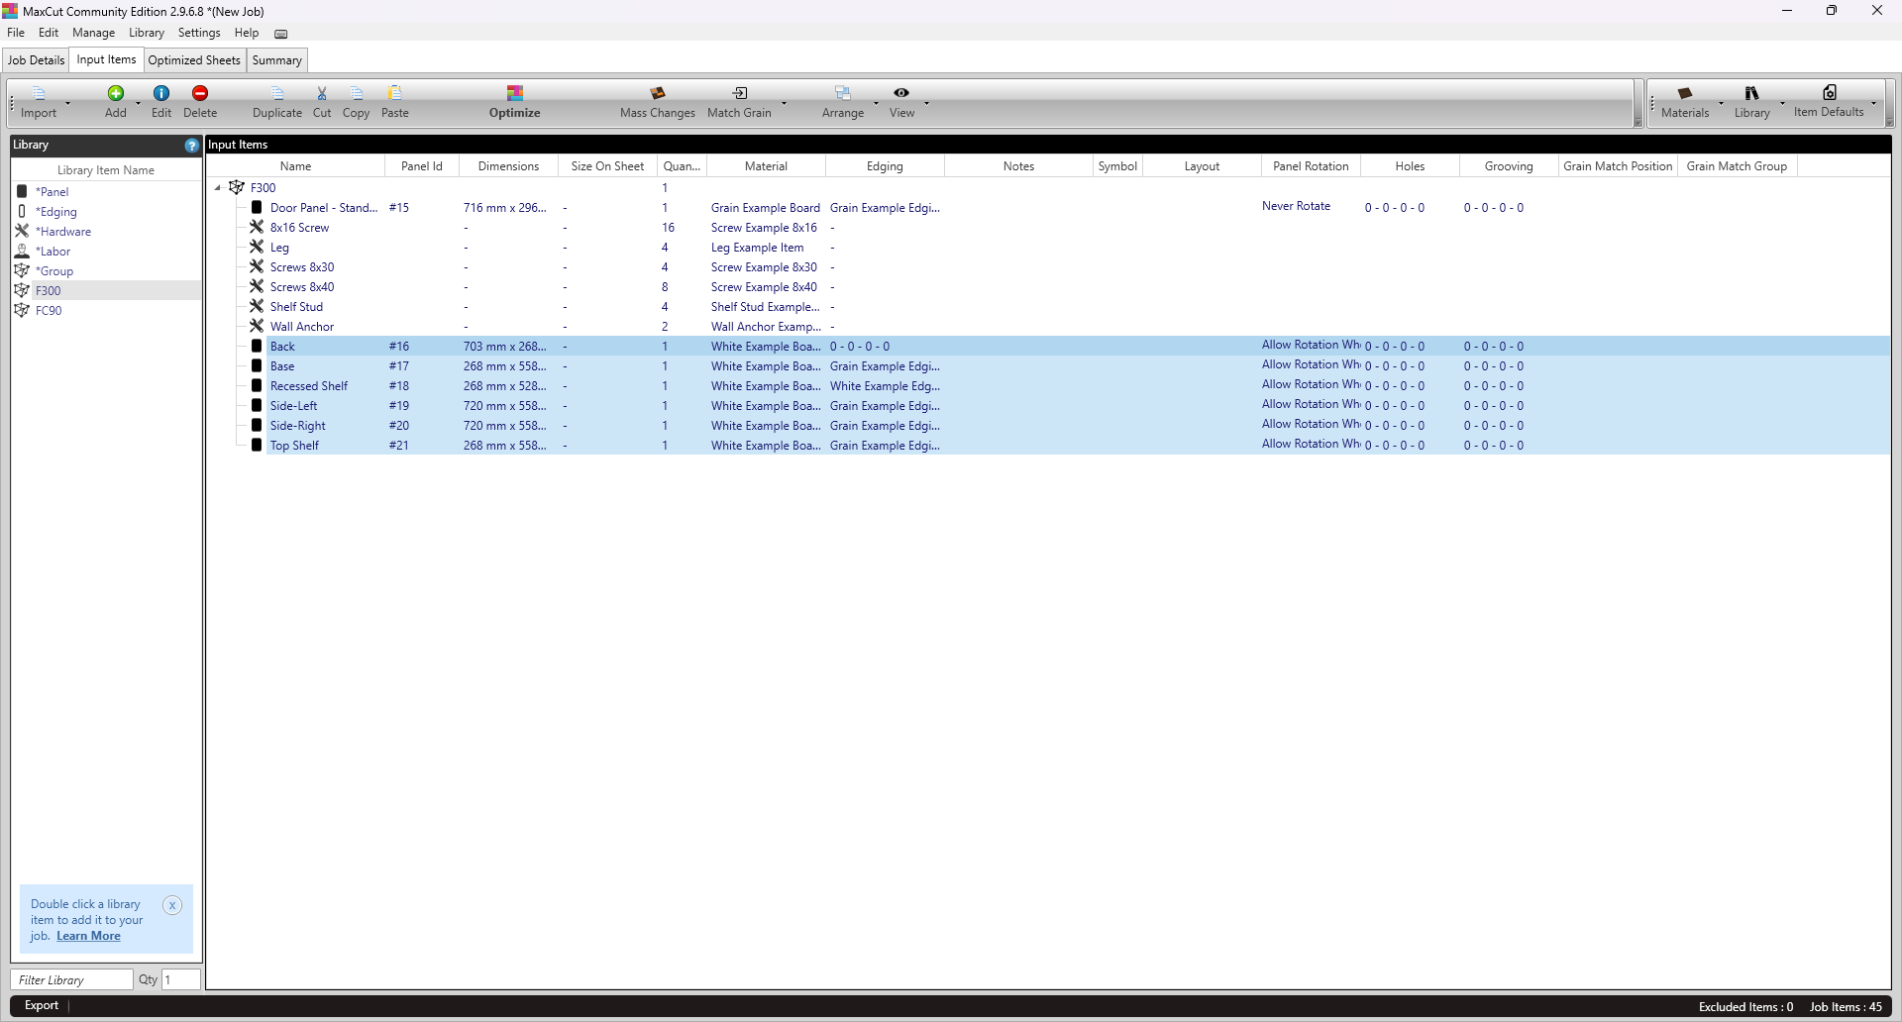Click the Export button in status bar

tap(42, 1006)
